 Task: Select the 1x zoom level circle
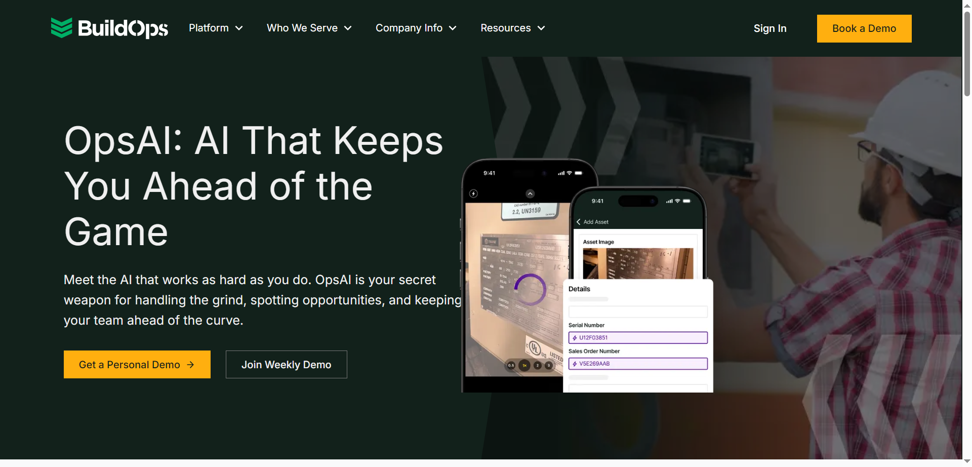click(524, 365)
